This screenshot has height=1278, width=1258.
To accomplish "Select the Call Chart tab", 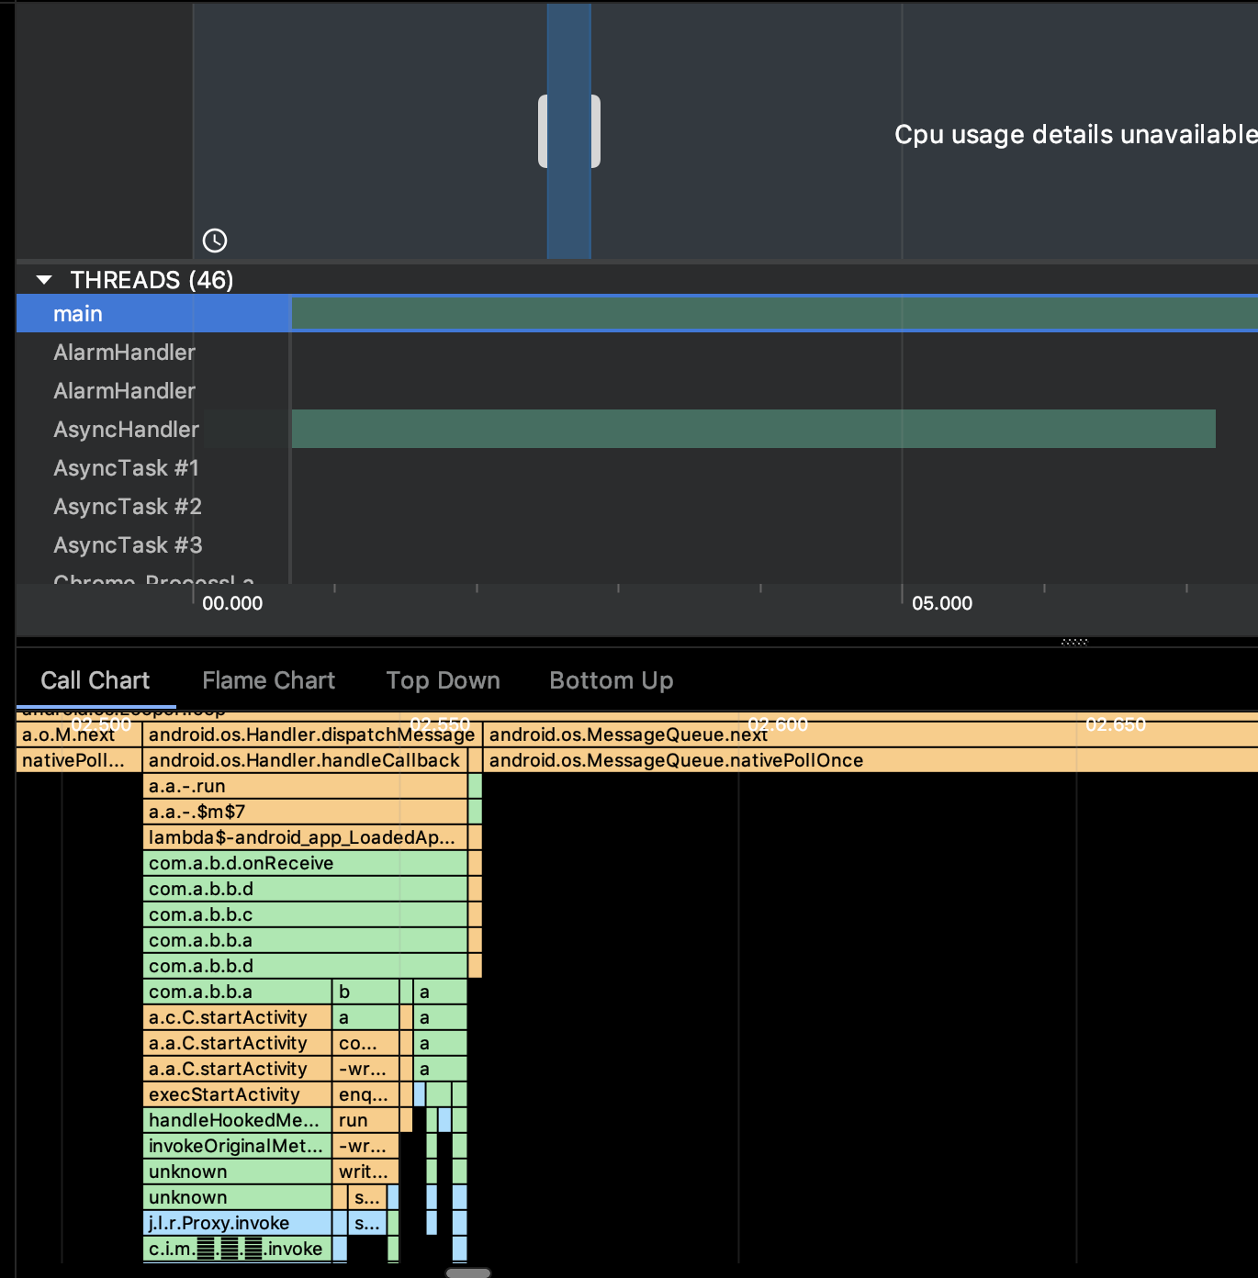I will click(95, 680).
